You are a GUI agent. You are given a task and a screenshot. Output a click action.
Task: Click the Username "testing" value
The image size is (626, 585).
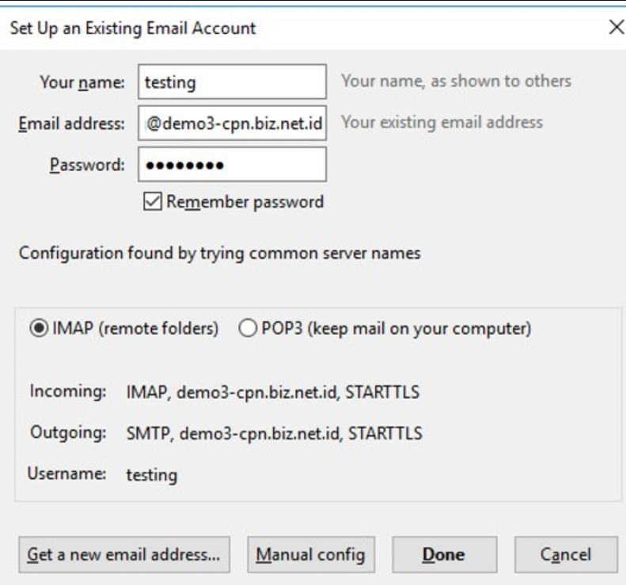[152, 475]
